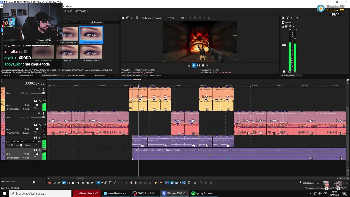Switch to Recortadora tab
Screen dimensions: 350x197
[x=155, y=76]
